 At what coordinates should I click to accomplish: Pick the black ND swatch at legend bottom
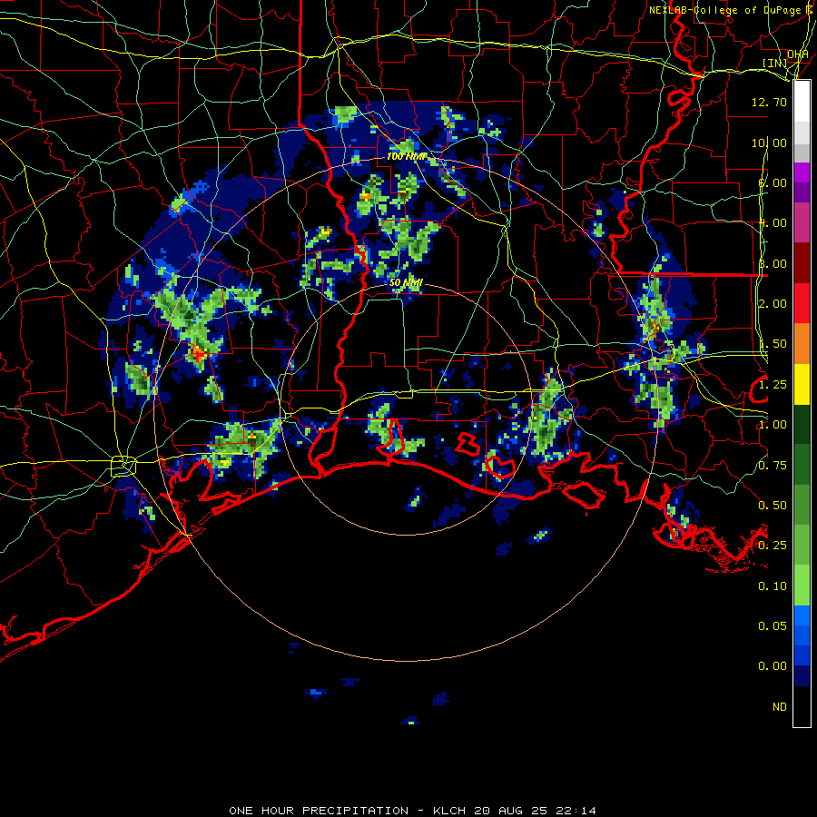click(x=802, y=706)
